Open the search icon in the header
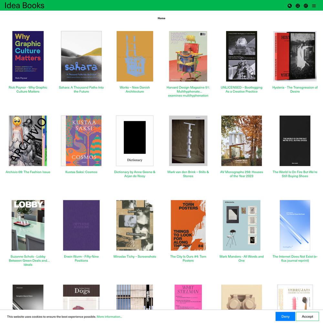The image size is (323, 323). click(x=290, y=6)
